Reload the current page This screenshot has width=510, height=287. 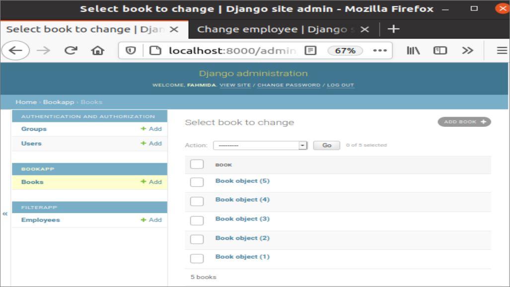coord(71,51)
